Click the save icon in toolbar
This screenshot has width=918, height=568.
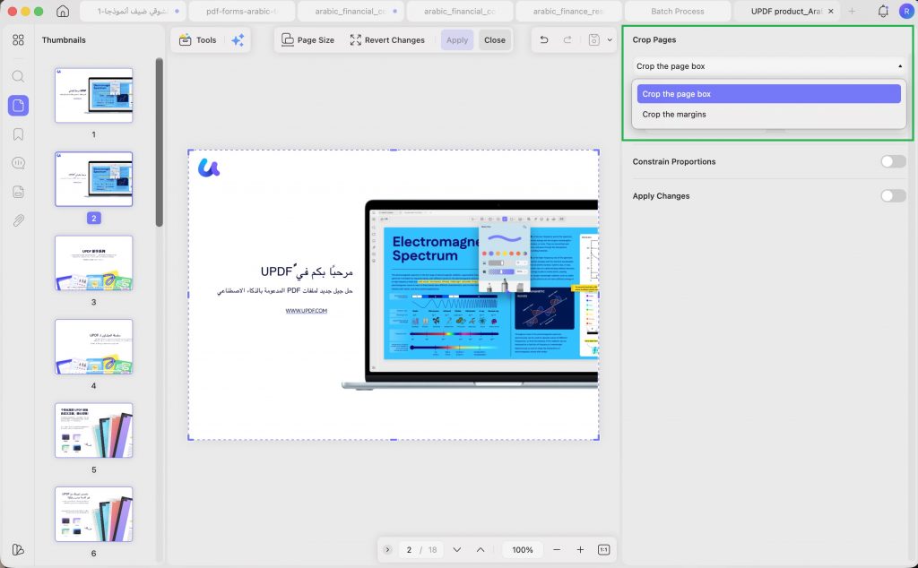(x=593, y=39)
